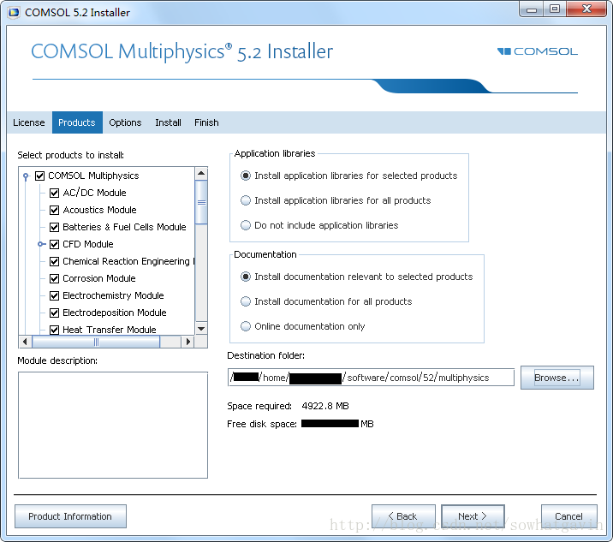Click the product list scroll-up arrow
The image size is (613, 542).
coord(201,173)
